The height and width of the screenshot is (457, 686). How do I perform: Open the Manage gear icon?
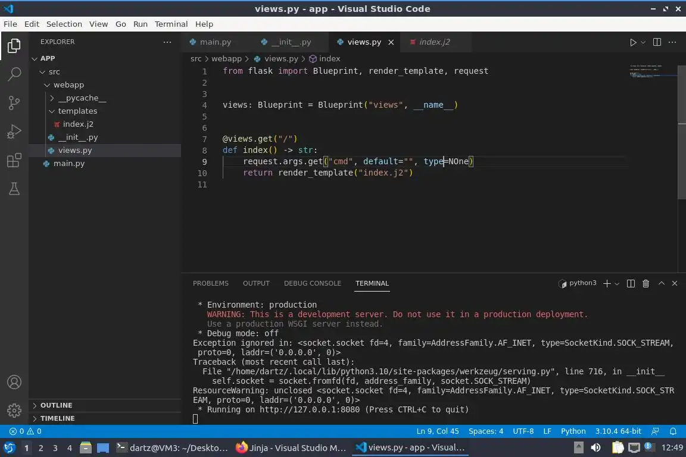click(14, 411)
